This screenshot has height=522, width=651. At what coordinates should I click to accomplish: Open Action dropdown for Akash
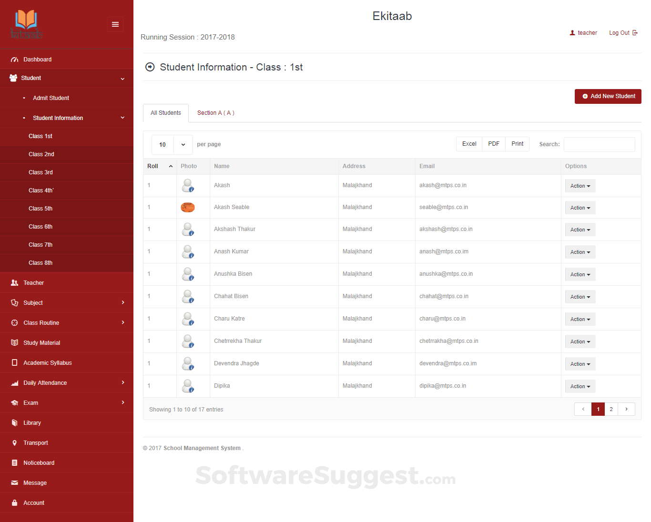580,186
